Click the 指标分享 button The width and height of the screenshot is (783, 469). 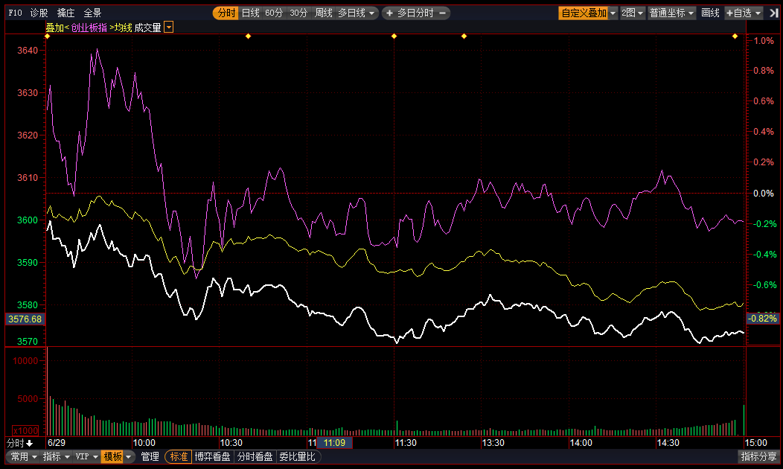(x=759, y=456)
